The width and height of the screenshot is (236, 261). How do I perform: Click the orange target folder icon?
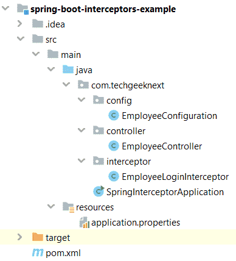[38, 237]
